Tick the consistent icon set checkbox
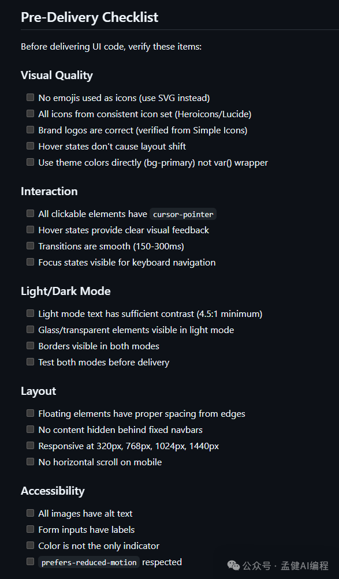The image size is (339, 579). pos(30,114)
